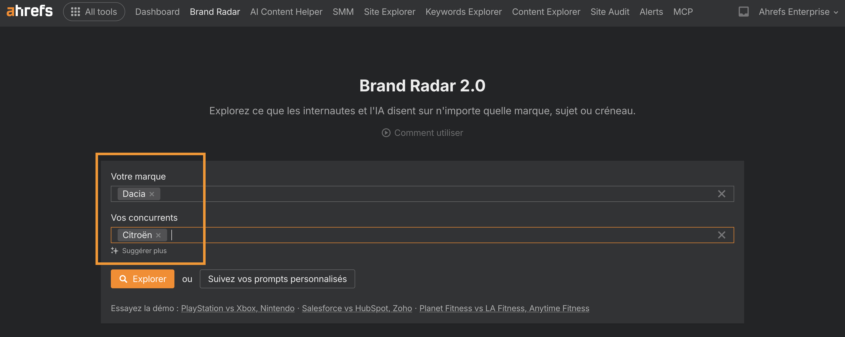Go to the Dashboard
The width and height of the screenshot is (845, 337).
coord(157,12)
